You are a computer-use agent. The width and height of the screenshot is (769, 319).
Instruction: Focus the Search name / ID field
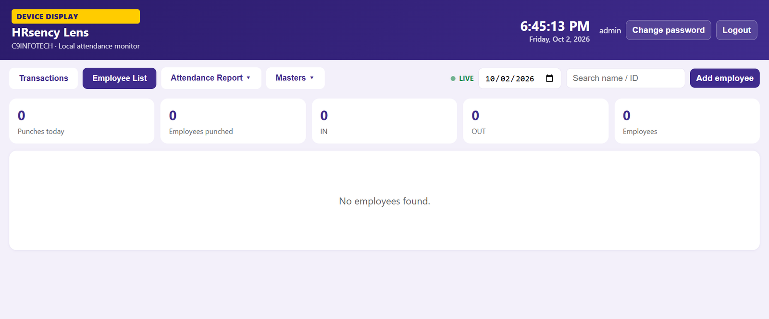(625, 78)
